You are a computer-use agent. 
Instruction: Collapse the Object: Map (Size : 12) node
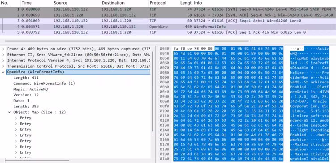[x=10, y=112]
